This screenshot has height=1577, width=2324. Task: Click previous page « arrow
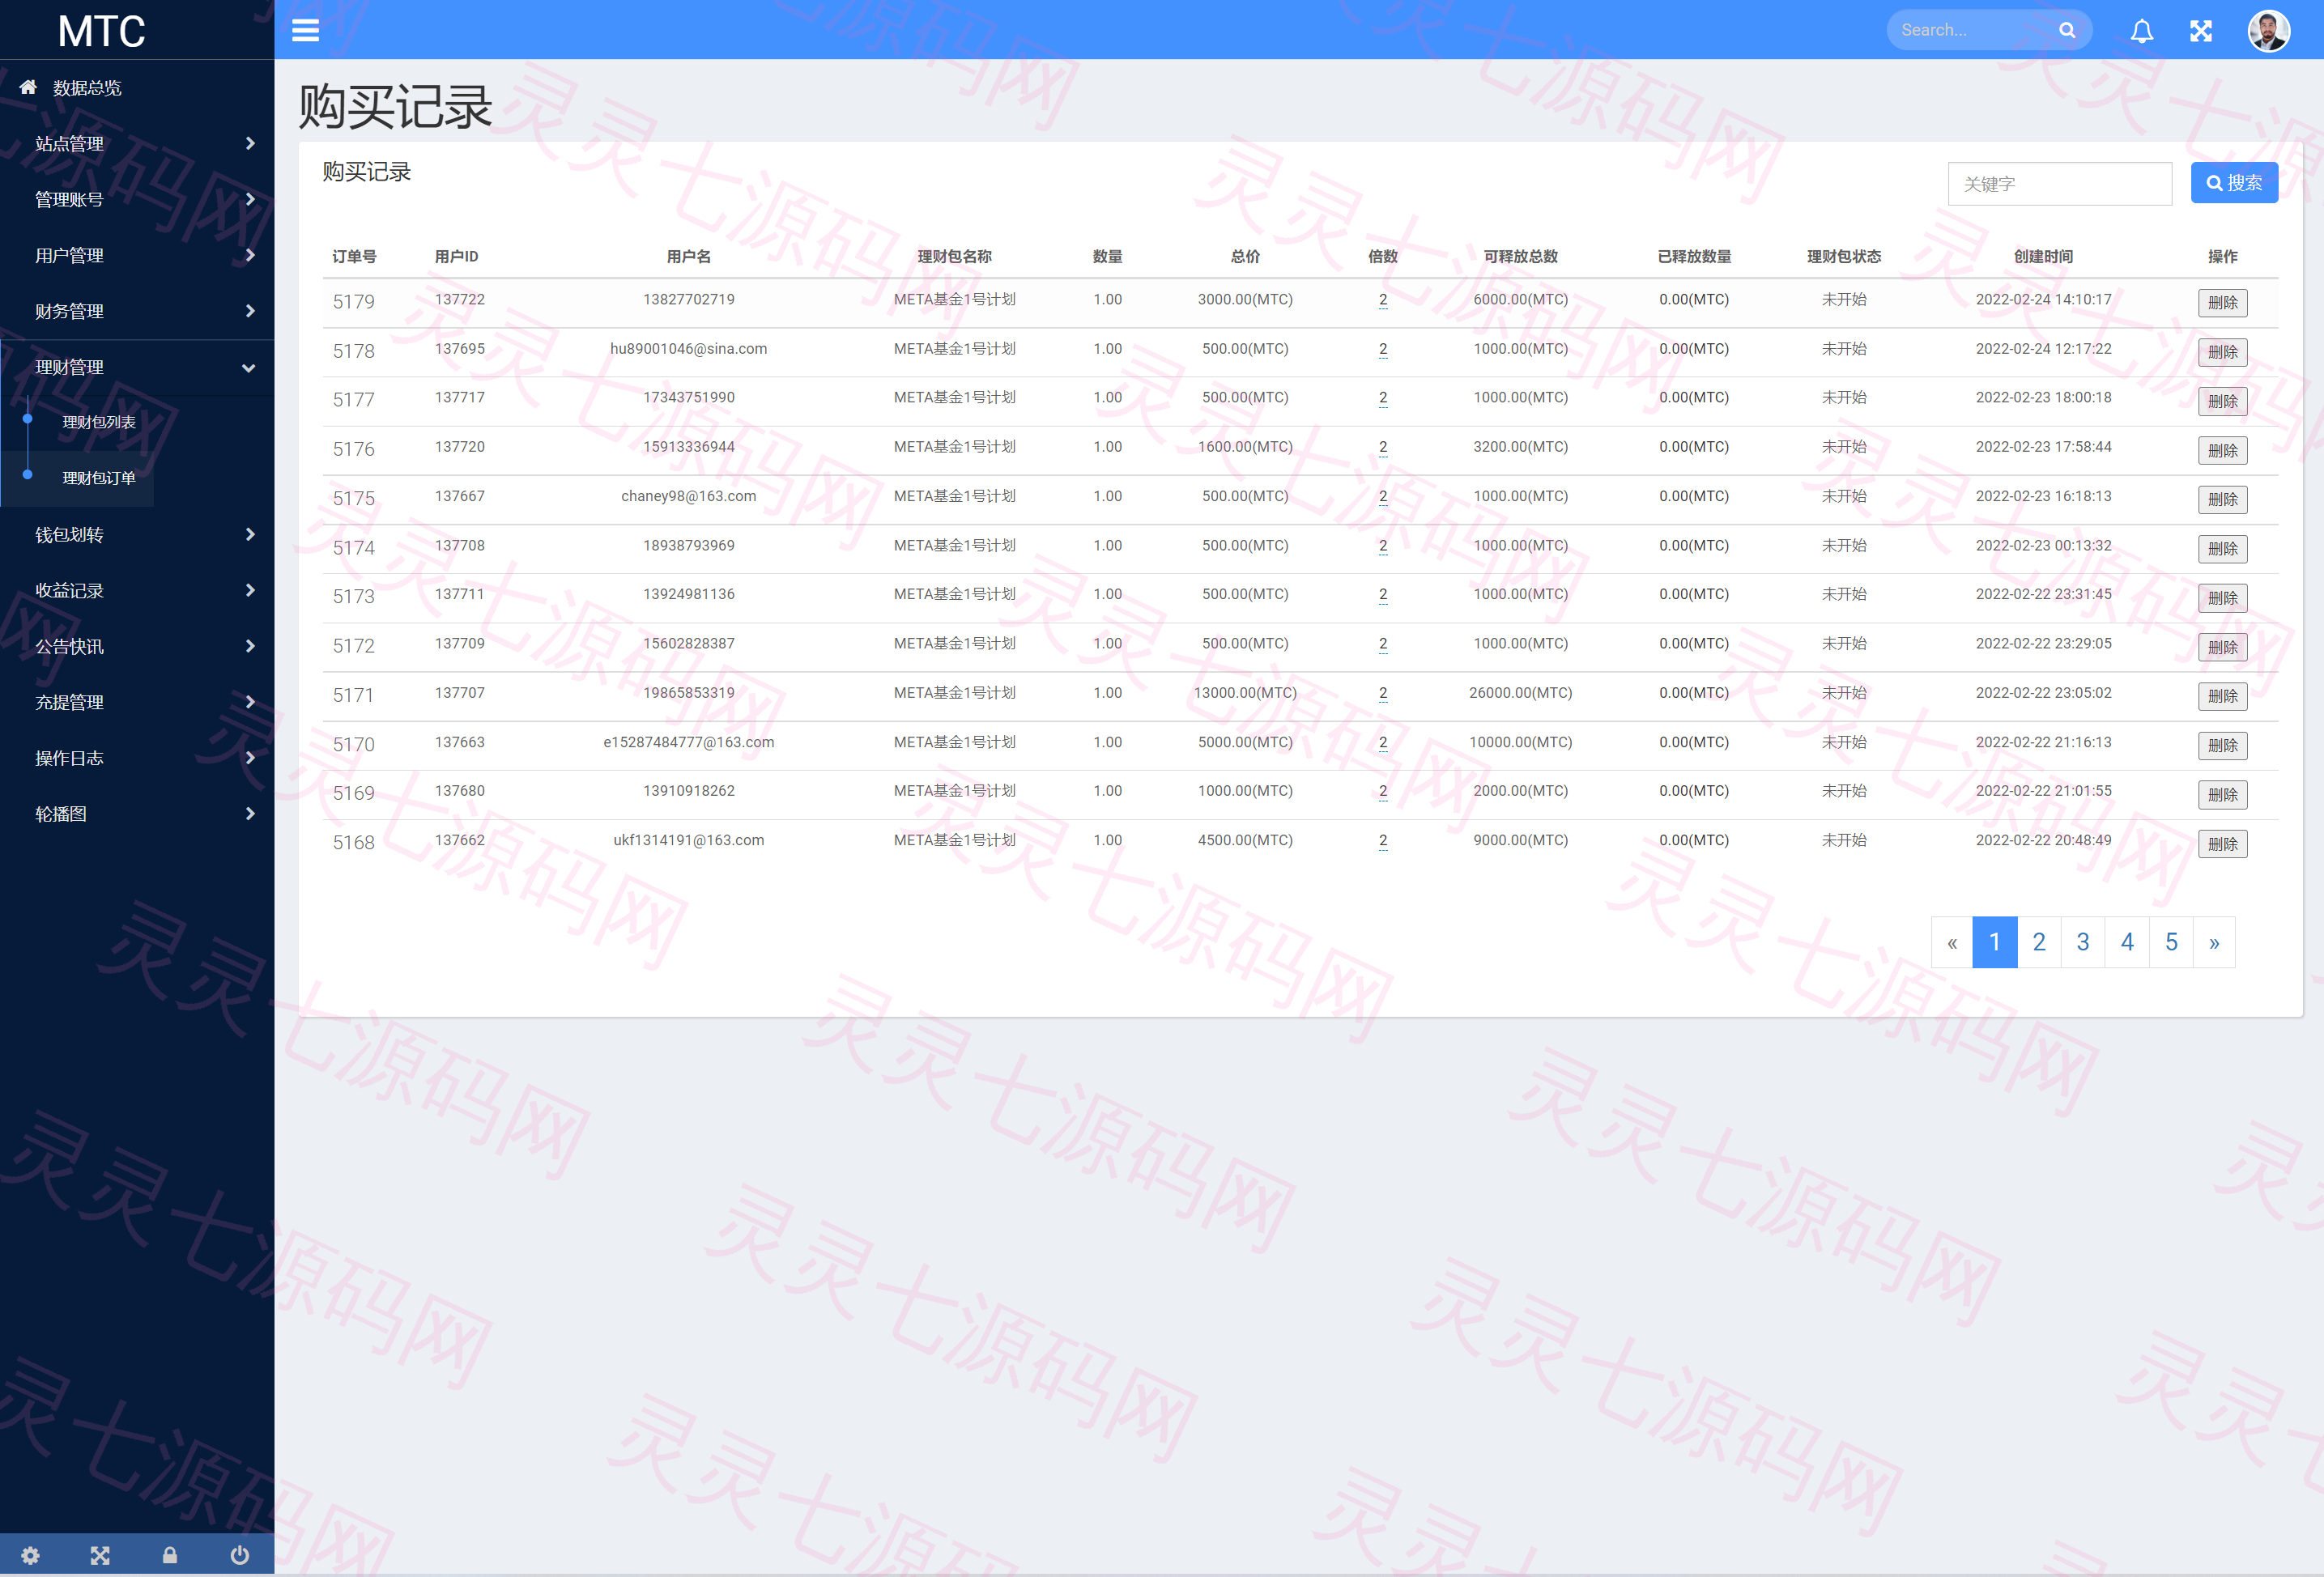click(1952, 942)
